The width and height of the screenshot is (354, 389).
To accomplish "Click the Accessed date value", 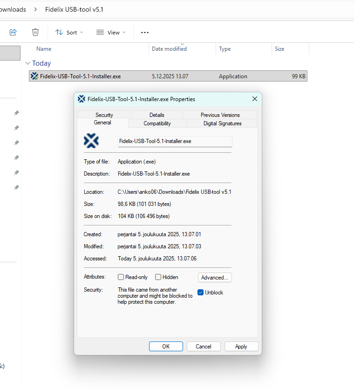I will coord(157,259).
